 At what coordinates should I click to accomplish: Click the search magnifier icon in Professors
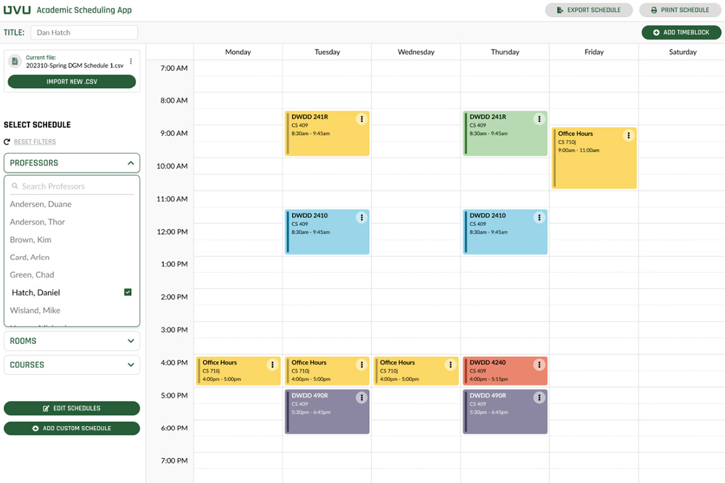pos(16,187)
